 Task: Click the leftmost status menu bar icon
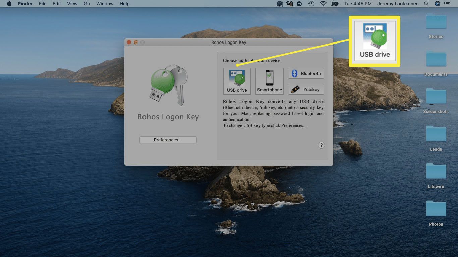(280, 4)
